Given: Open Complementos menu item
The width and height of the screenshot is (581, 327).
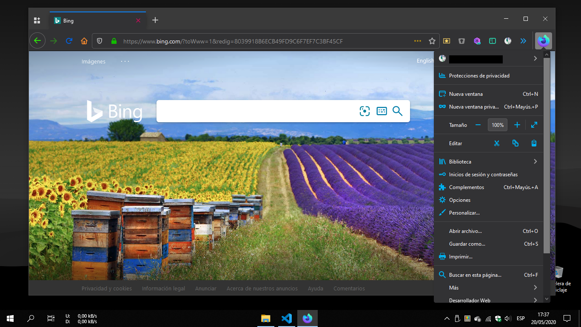Looking at the screenshot, I should pyautogui.click(x=488, y=187).
